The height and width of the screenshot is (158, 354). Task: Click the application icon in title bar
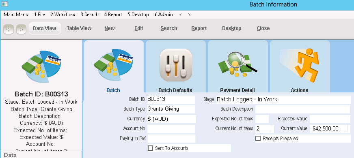tap(5, 4)
